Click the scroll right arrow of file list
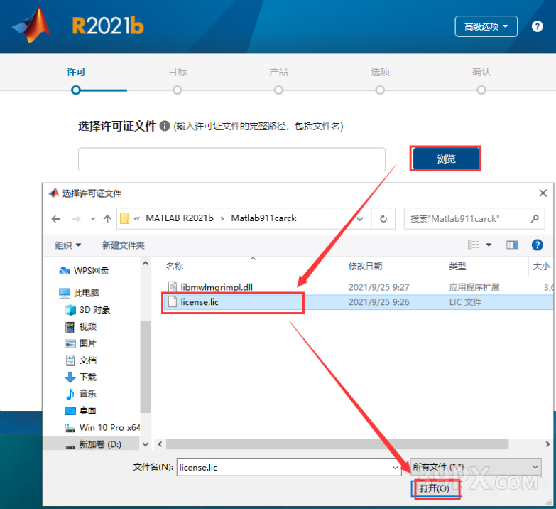The width and height of the screenshot is (556, 509). coord(547,444)
